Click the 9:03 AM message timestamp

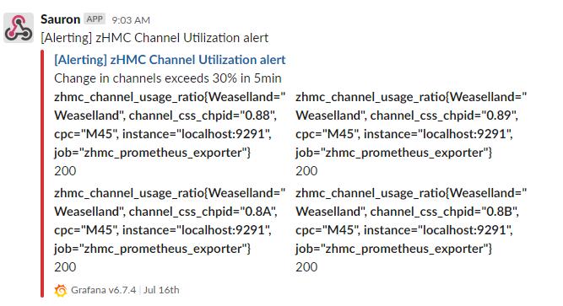131,20
